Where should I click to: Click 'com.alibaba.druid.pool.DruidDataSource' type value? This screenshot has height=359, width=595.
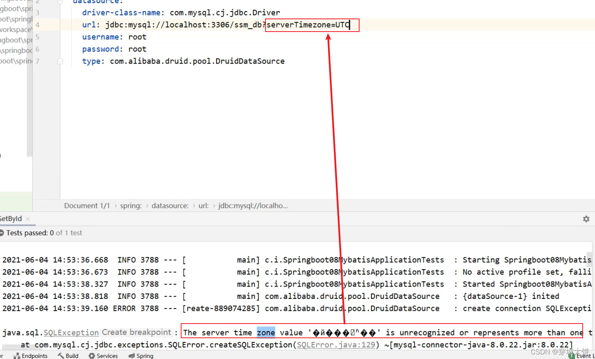(197, 61)
